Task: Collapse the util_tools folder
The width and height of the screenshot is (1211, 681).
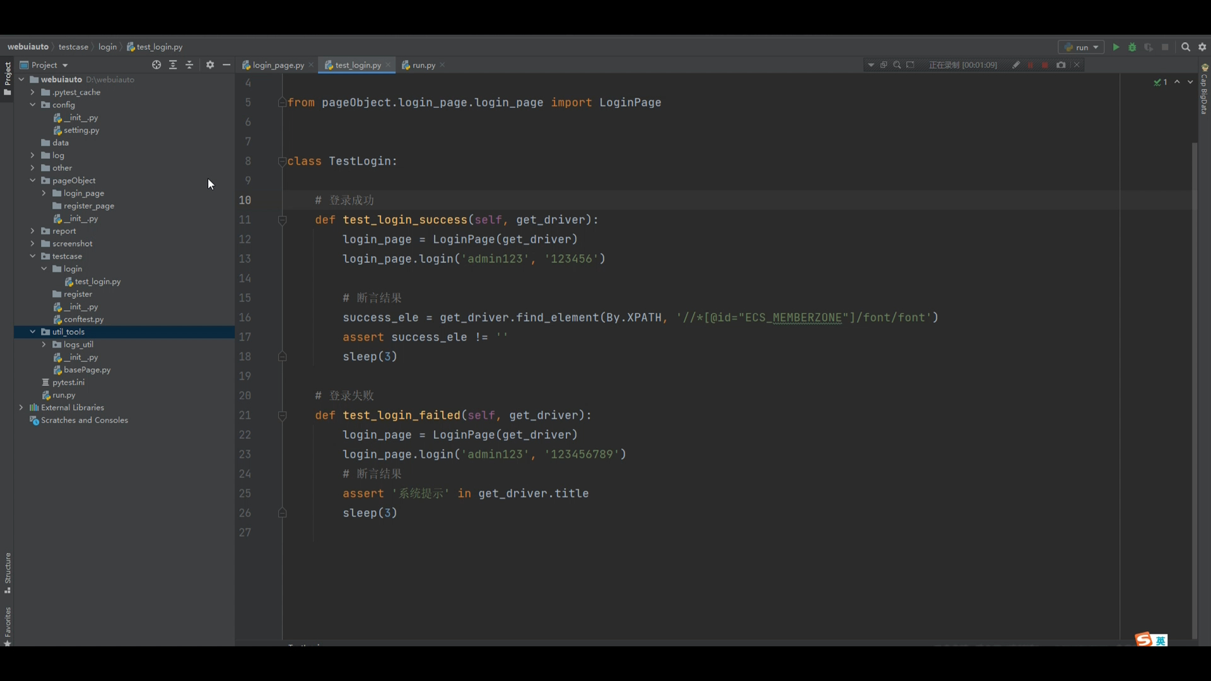Action: (32, 332)
